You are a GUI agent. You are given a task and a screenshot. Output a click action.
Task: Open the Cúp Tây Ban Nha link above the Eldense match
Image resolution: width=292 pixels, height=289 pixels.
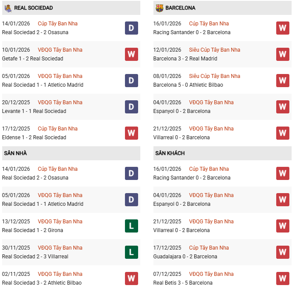[x=57, y=129]
